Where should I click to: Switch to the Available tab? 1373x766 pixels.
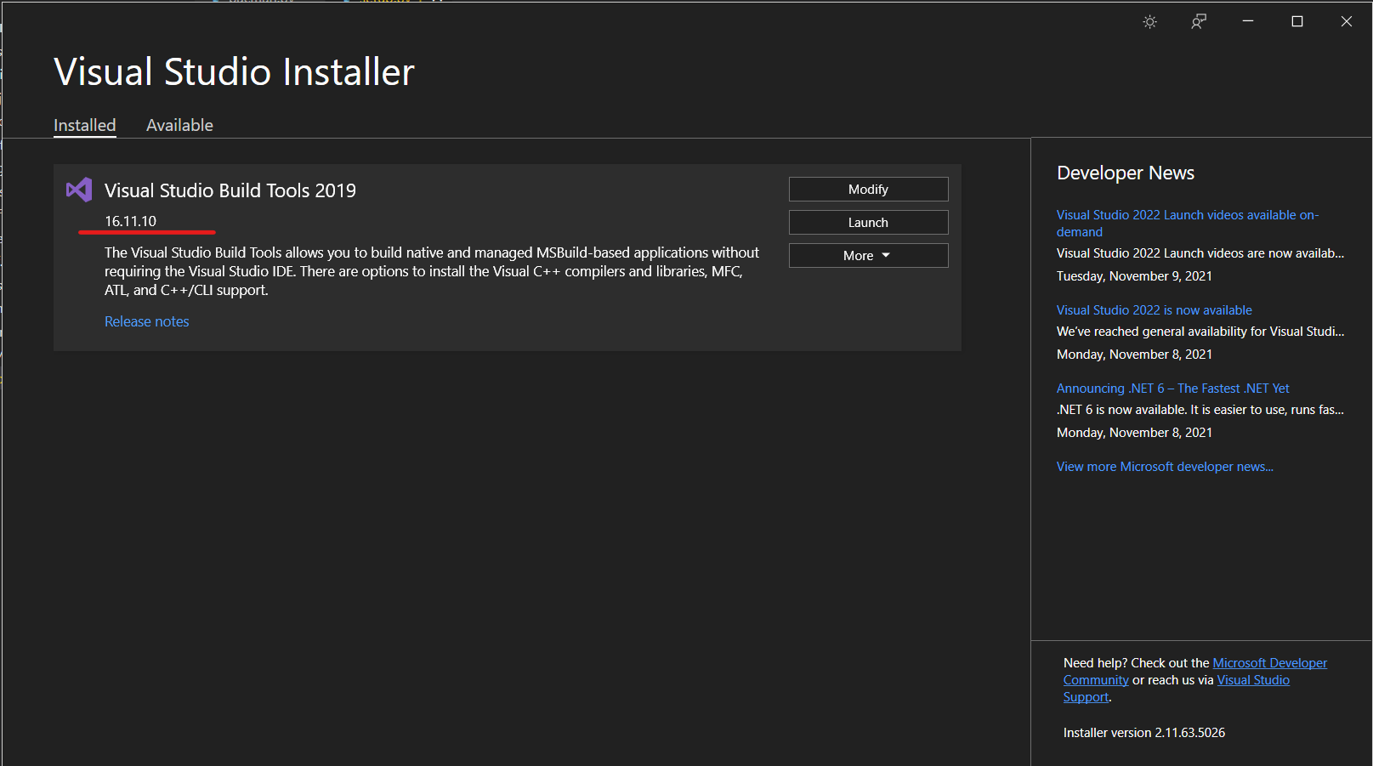179,125
